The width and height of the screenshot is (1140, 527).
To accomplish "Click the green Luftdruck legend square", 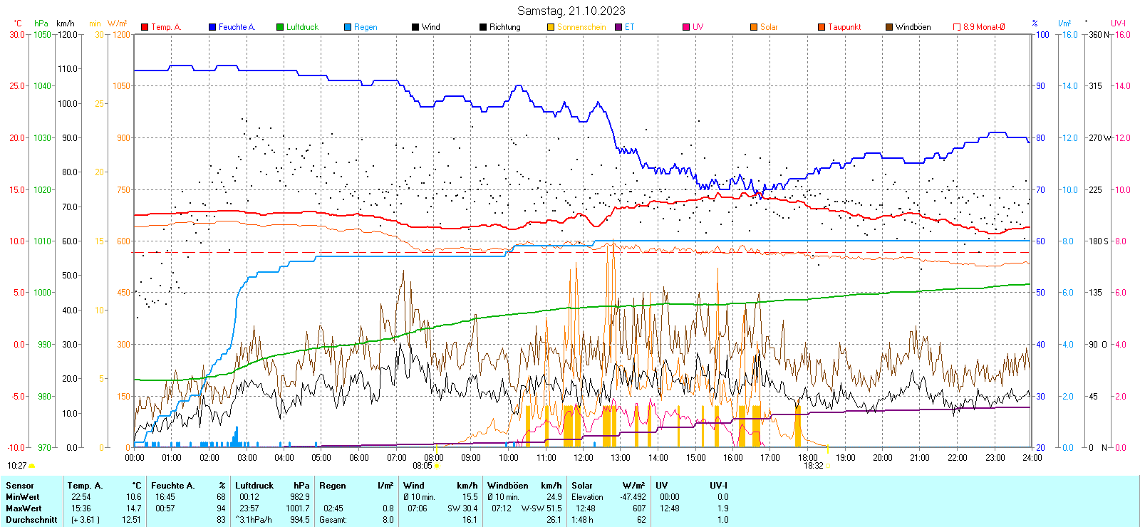I will (x=280, y=27).
